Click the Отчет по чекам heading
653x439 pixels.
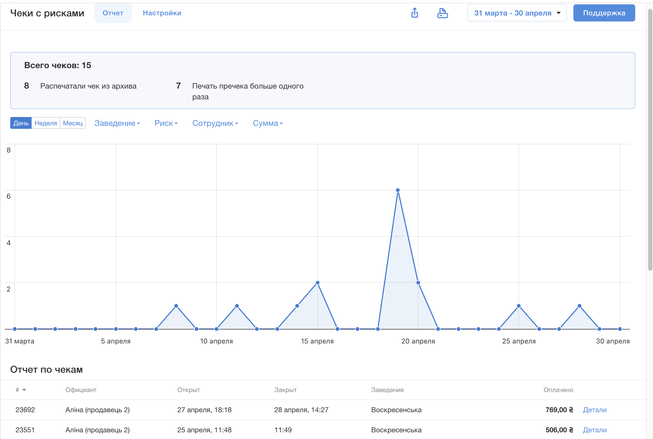[46, 369]
